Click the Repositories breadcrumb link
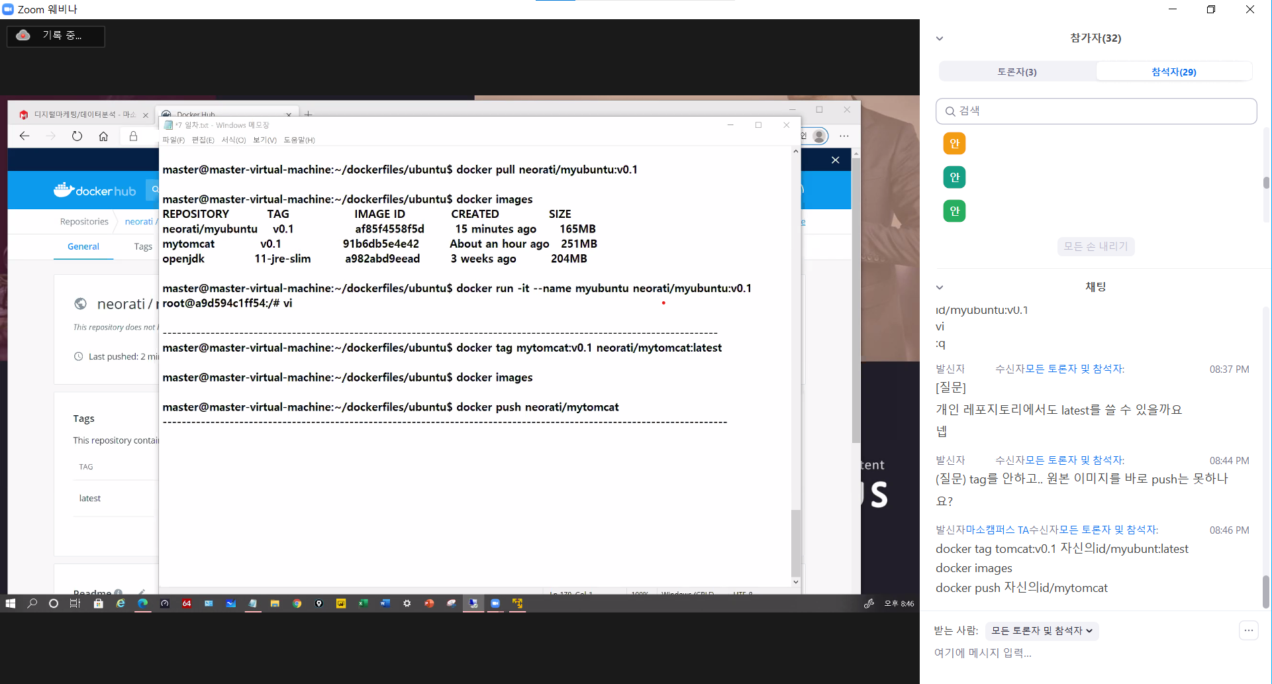Screen dimensions: 1272x684 click(x=84, y=222)
